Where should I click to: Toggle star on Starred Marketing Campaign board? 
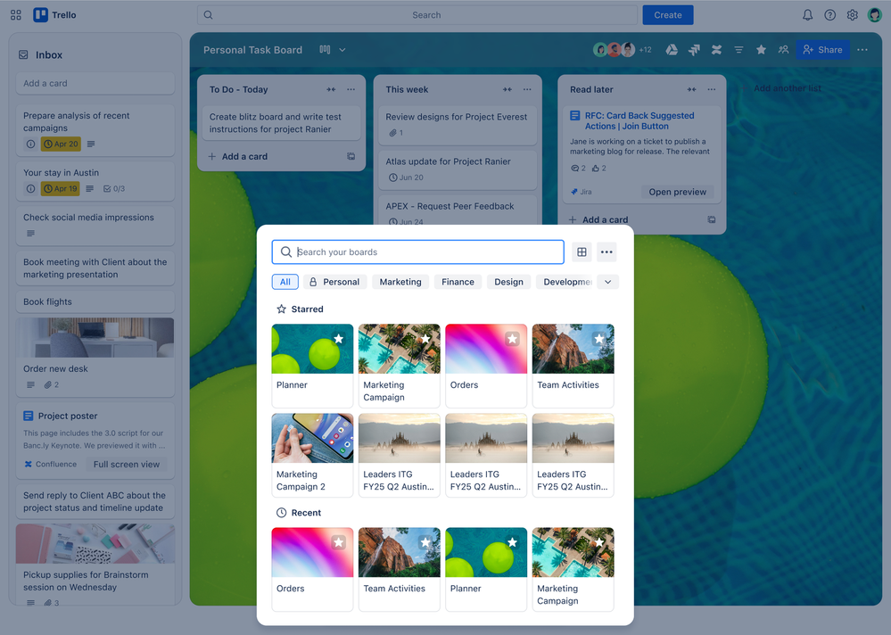click(x=425, y=339)
